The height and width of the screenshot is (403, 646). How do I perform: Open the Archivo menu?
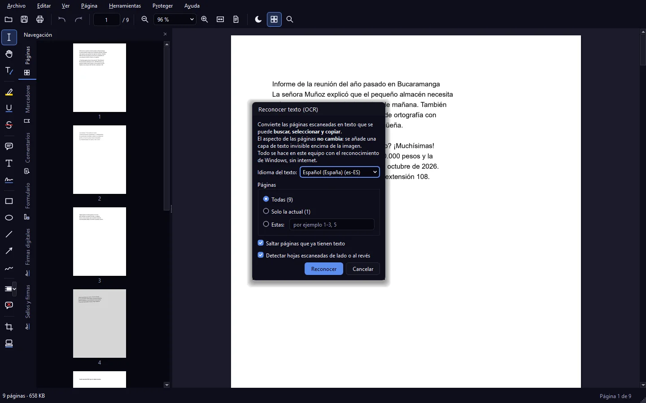click(16, 6)
